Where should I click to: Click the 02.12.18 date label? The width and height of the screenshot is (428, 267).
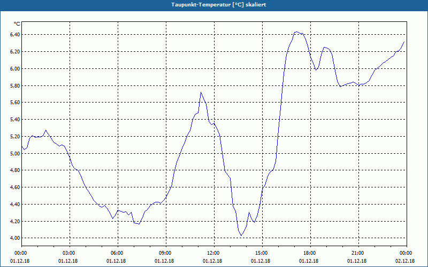click(x=405, y=261)
